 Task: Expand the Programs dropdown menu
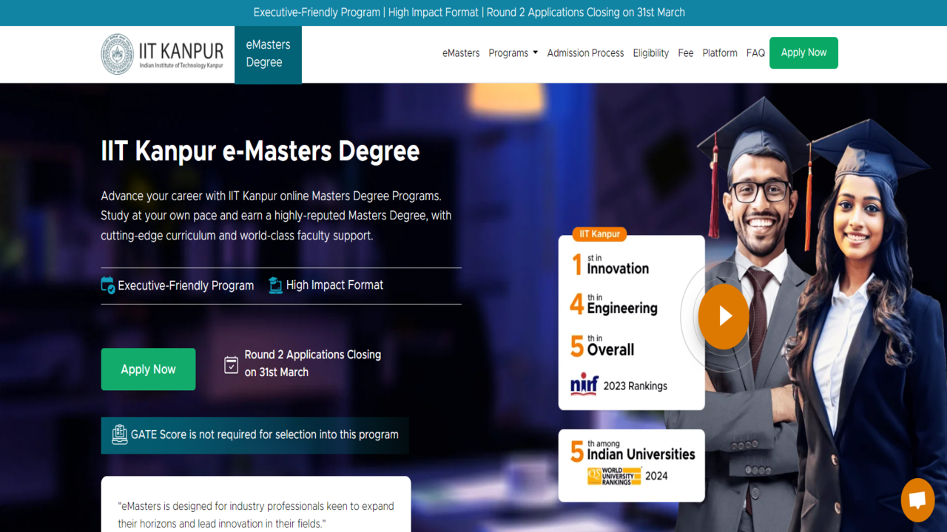pos(513,53)
